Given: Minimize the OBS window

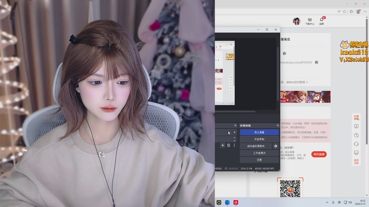Looking at the screenshot, I should pos(258,29).
